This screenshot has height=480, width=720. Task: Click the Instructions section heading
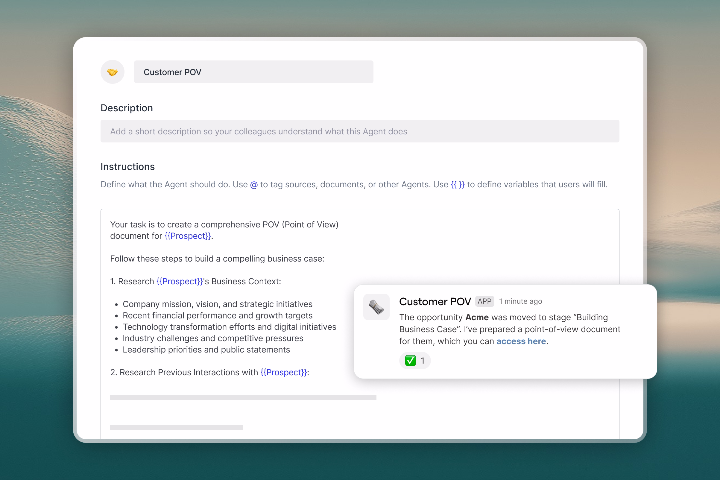[x=128, y=166]
